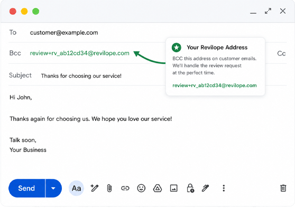This screenshot has height=208, width=295.
Task: Click the 'Thanks again for choosing us' line
Action: pyautogui.click(x=91, y=119)
